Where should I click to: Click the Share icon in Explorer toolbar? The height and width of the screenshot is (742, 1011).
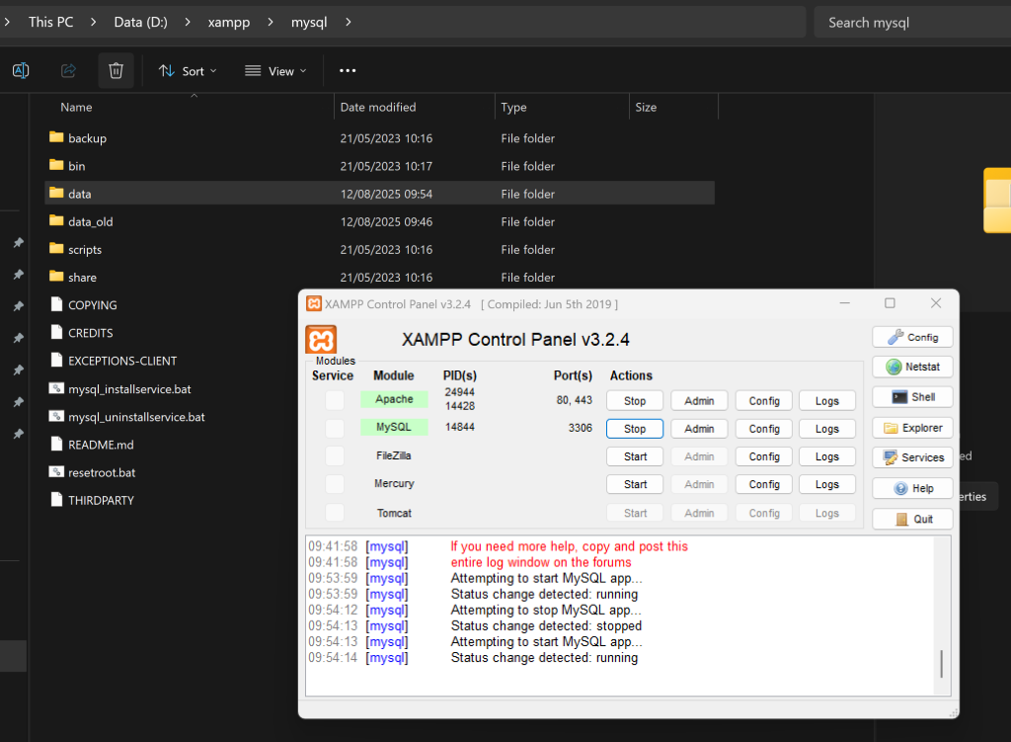tap(68, 70)
